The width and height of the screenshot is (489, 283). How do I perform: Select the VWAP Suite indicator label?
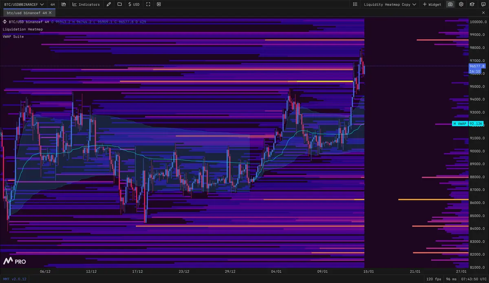tap(13, 37)
